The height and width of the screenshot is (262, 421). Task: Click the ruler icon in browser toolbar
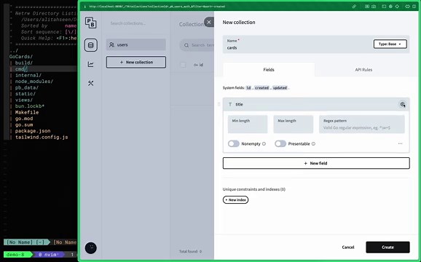[354, 7]
